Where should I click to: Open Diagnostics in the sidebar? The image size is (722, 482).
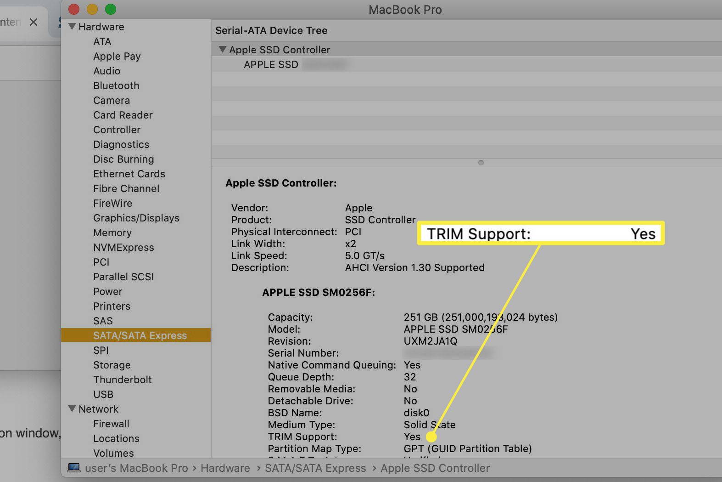click(121, 144)
